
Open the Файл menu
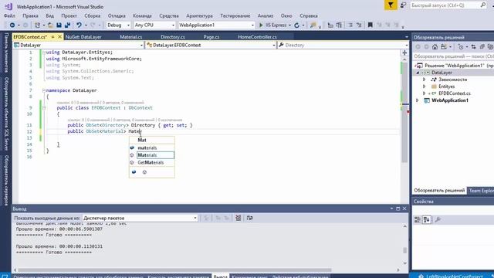(x=9, y=15)
